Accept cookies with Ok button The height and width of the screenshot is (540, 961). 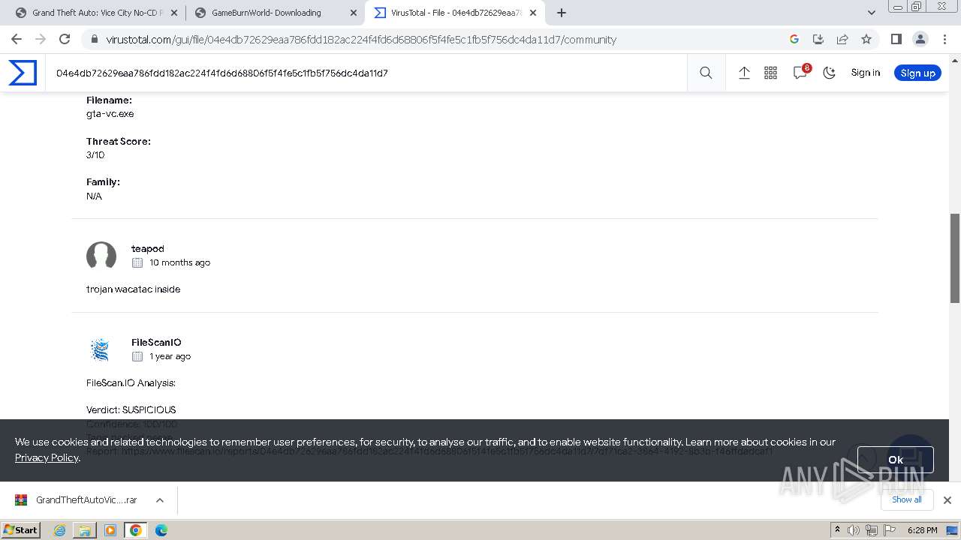pos(895,460)
